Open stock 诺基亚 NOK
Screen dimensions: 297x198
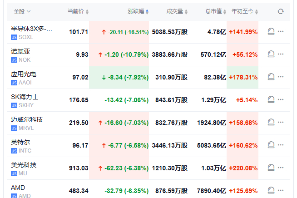click(20, 55)
